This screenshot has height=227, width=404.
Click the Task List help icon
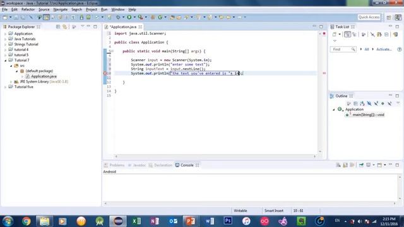[400, 49]
